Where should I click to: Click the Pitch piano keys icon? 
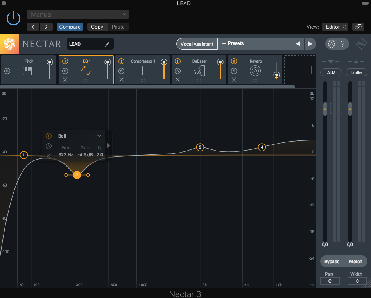(29, 71)
